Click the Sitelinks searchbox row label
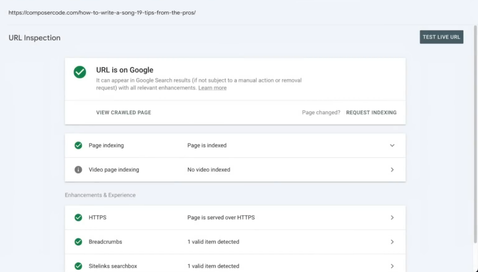 (113, 266)
